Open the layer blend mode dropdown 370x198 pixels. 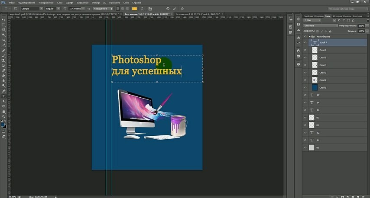coord(321,26)
